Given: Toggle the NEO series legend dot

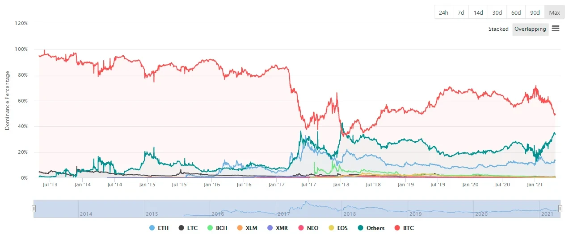Looking at the screenshot, I should (301, 228).
